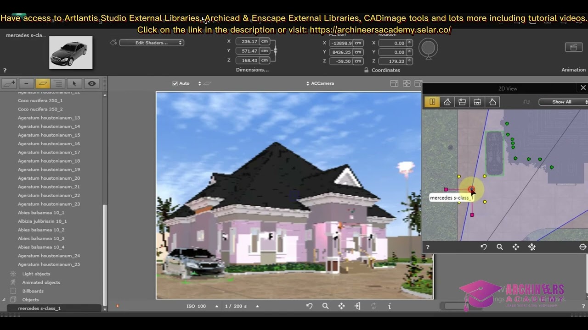Click the target fit icon in 2D View toolbar
This screenshot has height=330, width=588.
click(532, 247)
